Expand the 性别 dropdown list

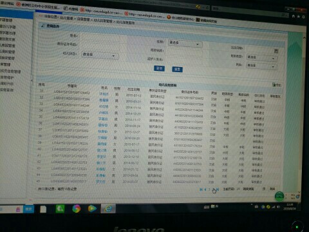coord(185,43)
